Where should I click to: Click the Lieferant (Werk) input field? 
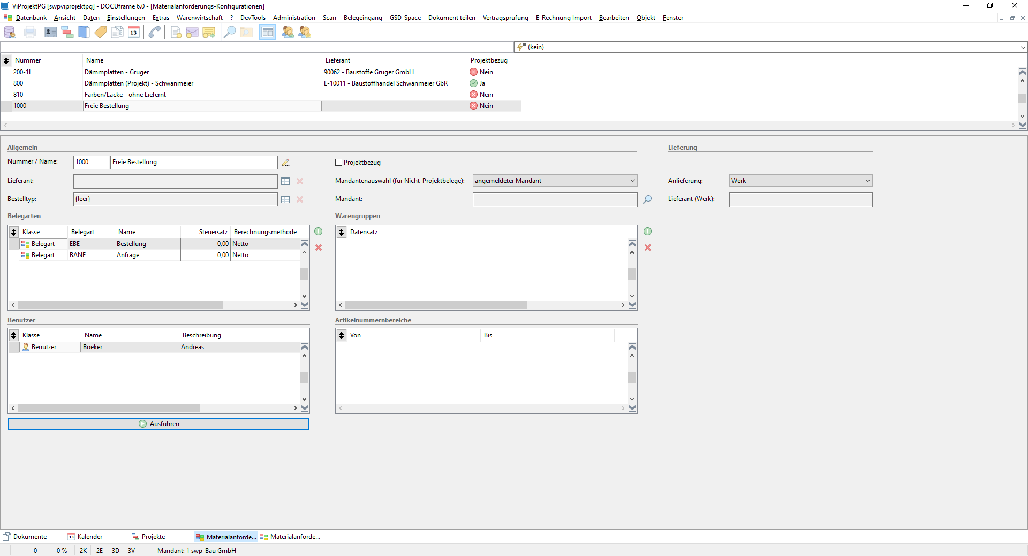pos(801,200)
